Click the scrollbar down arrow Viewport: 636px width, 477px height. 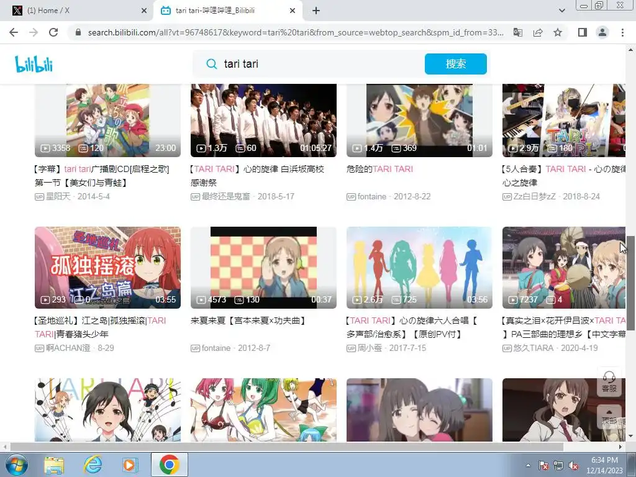point(631,437)
